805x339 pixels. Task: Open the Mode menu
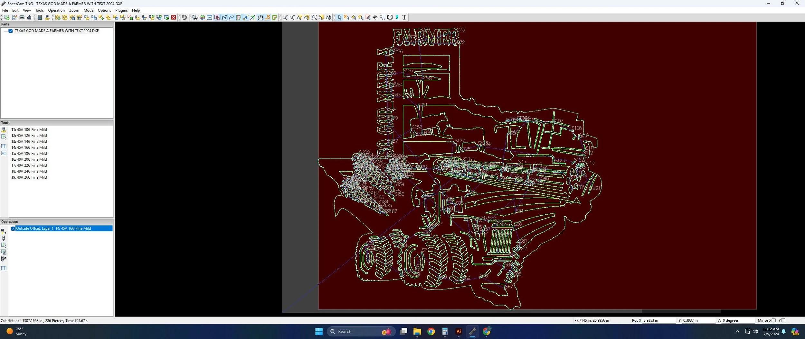pos(89,10)
